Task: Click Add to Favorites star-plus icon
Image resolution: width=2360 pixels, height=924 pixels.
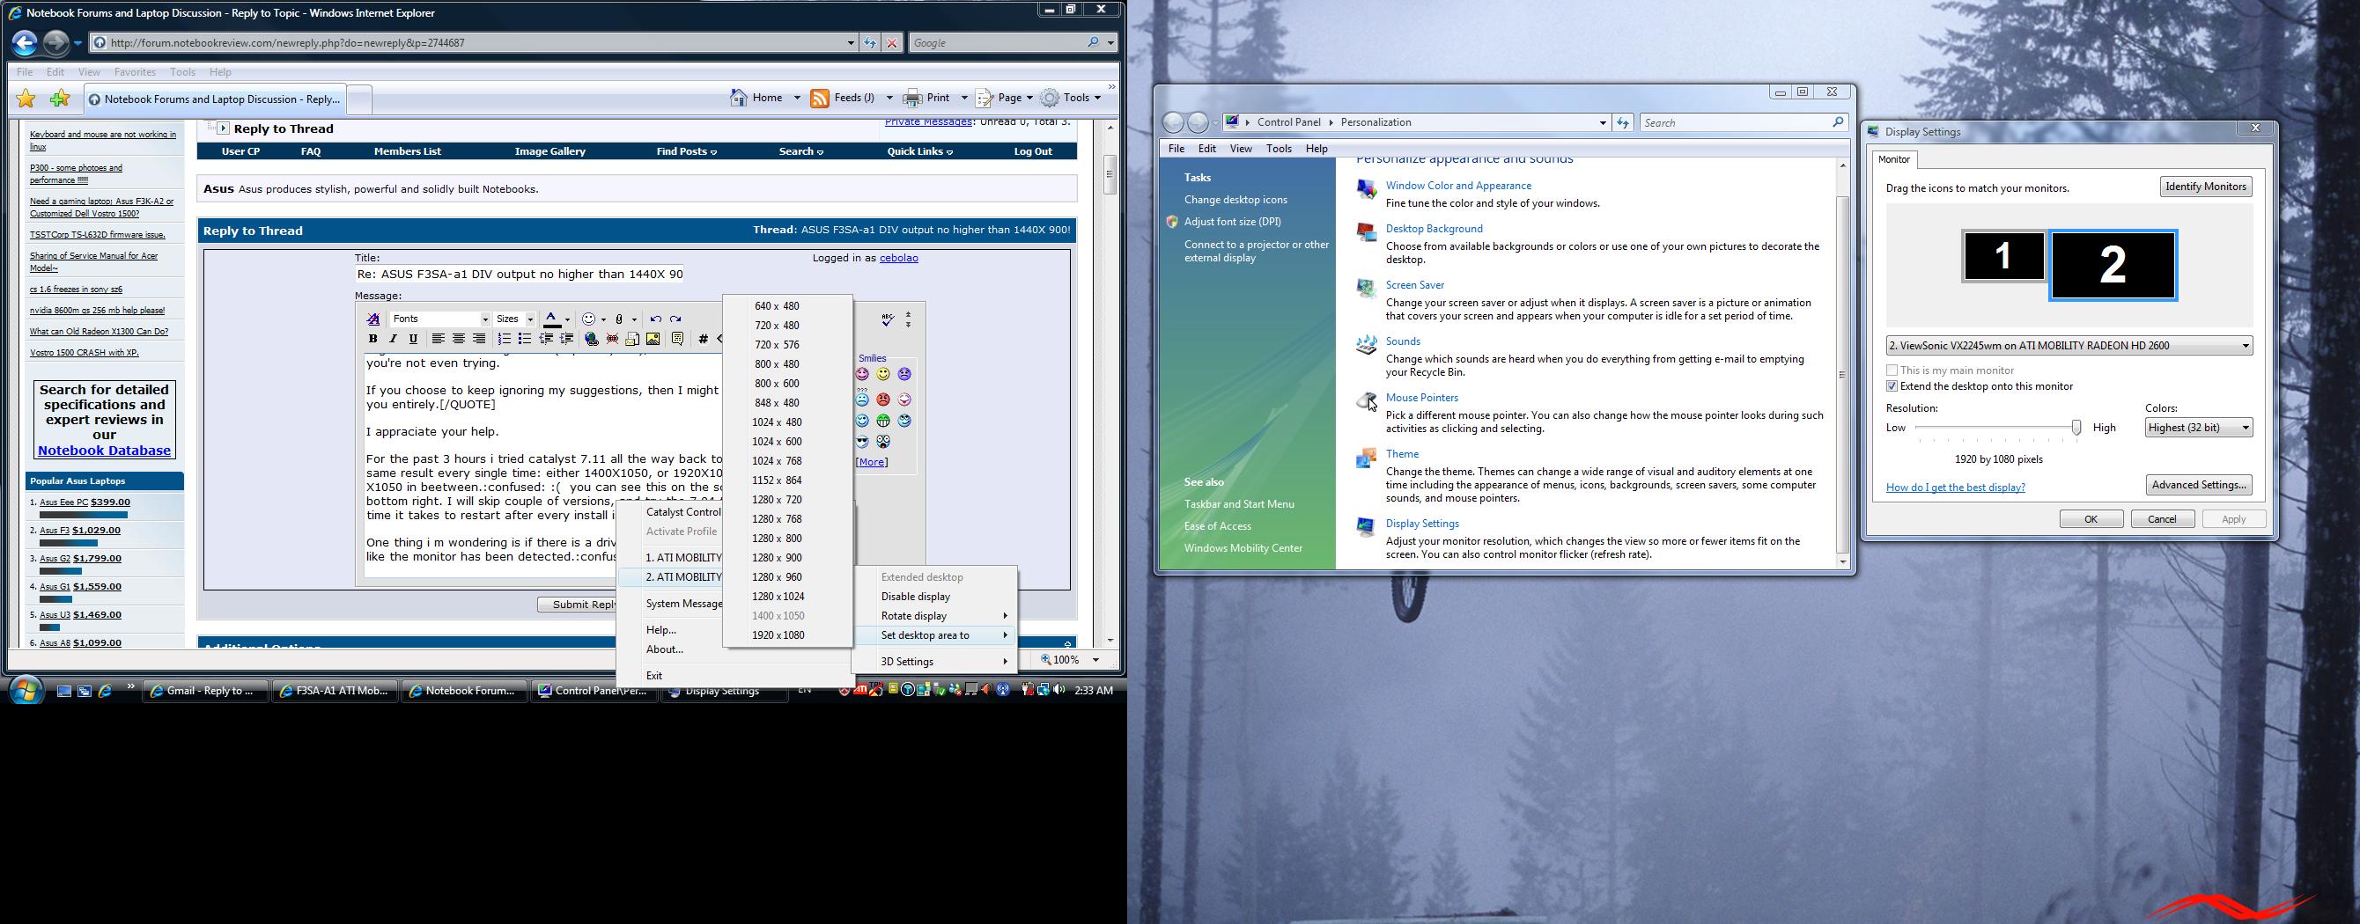Action: [61, 98]
